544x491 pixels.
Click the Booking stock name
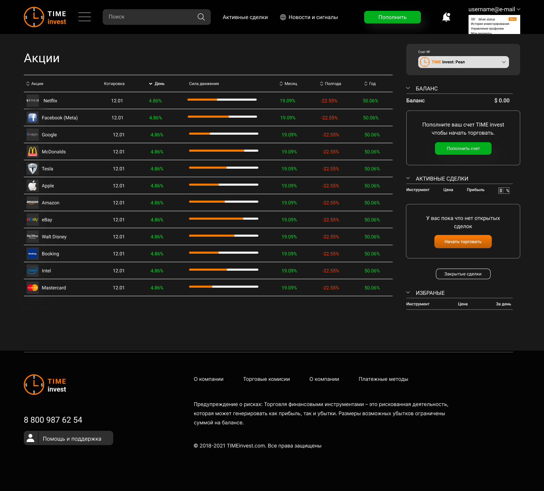(x=50, y=254)
